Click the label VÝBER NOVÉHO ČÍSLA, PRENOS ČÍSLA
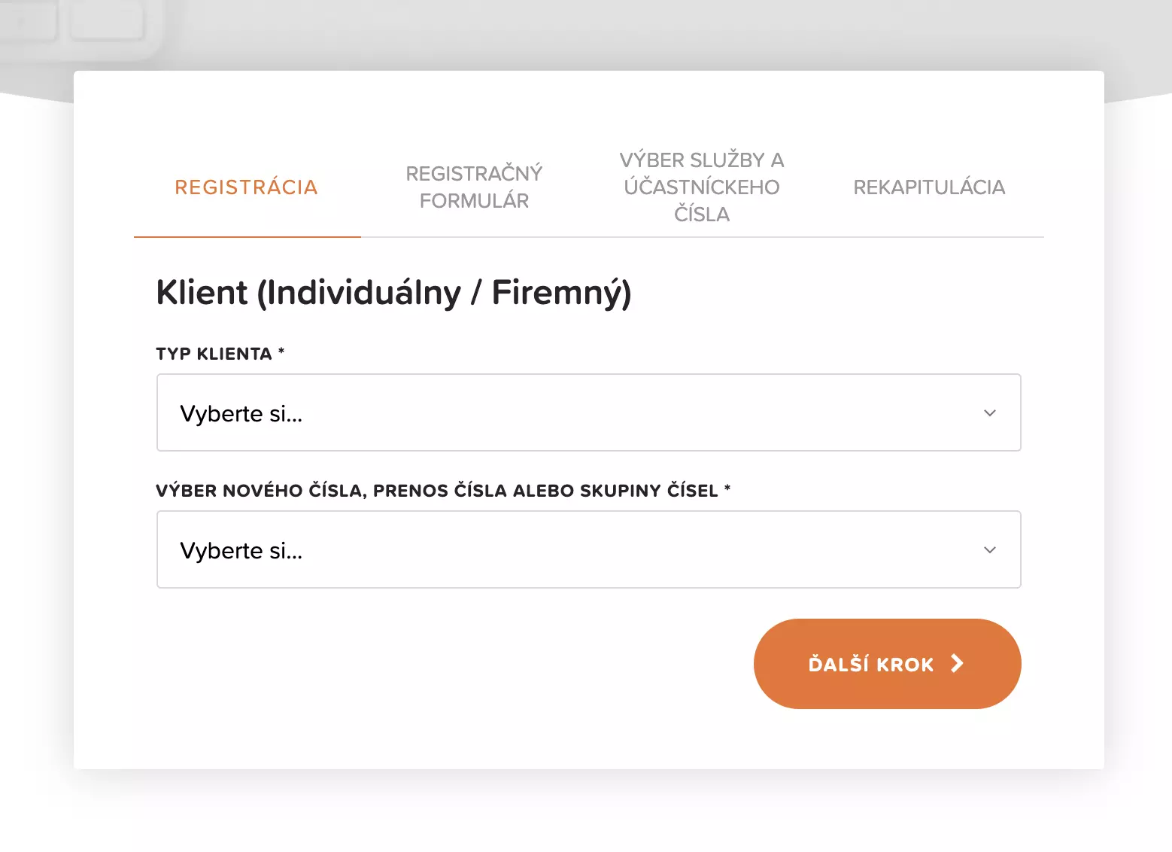This screenshot has height=852, width=1172. [442, 489]
